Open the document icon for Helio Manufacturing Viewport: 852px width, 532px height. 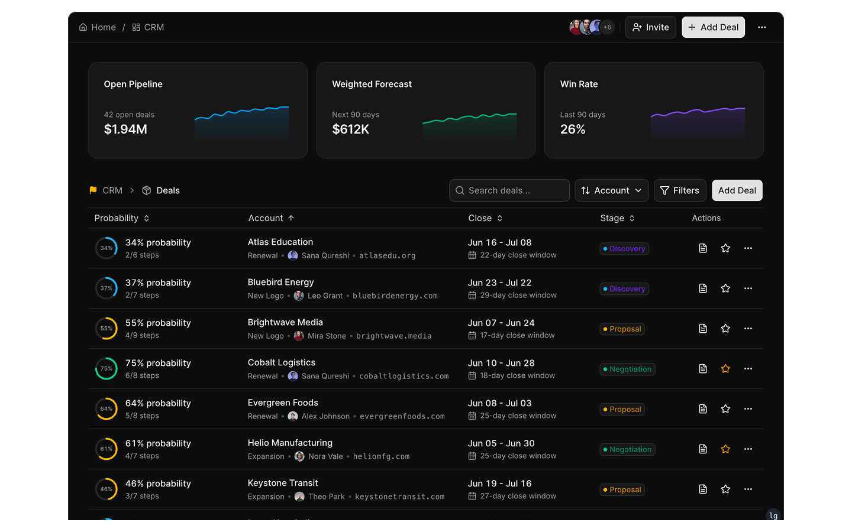point(703,449)
